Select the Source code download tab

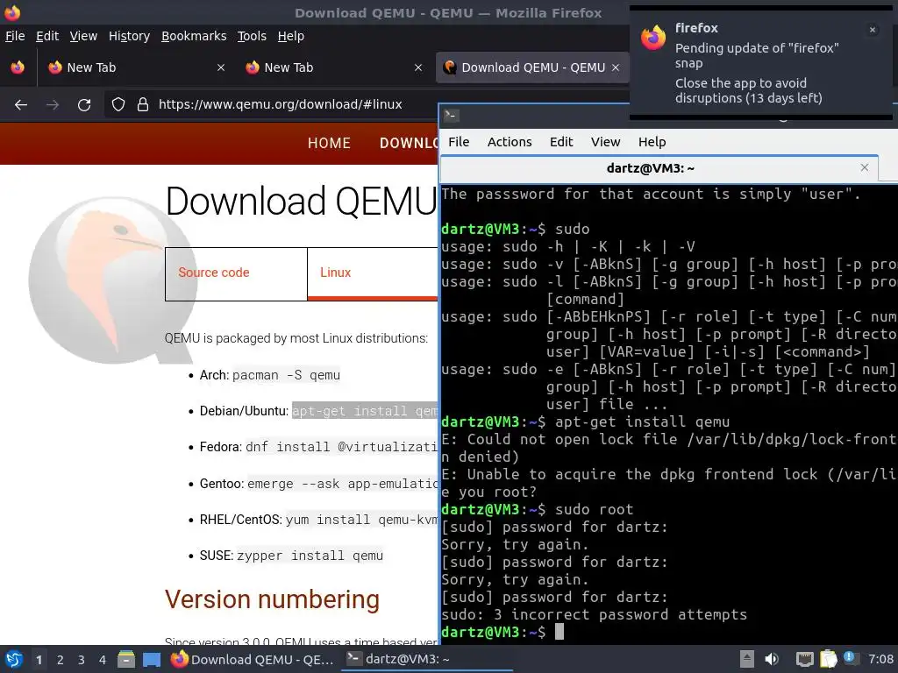(236, 273)
